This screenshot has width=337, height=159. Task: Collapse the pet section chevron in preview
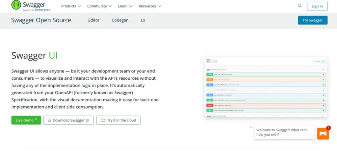click(323, 69)
